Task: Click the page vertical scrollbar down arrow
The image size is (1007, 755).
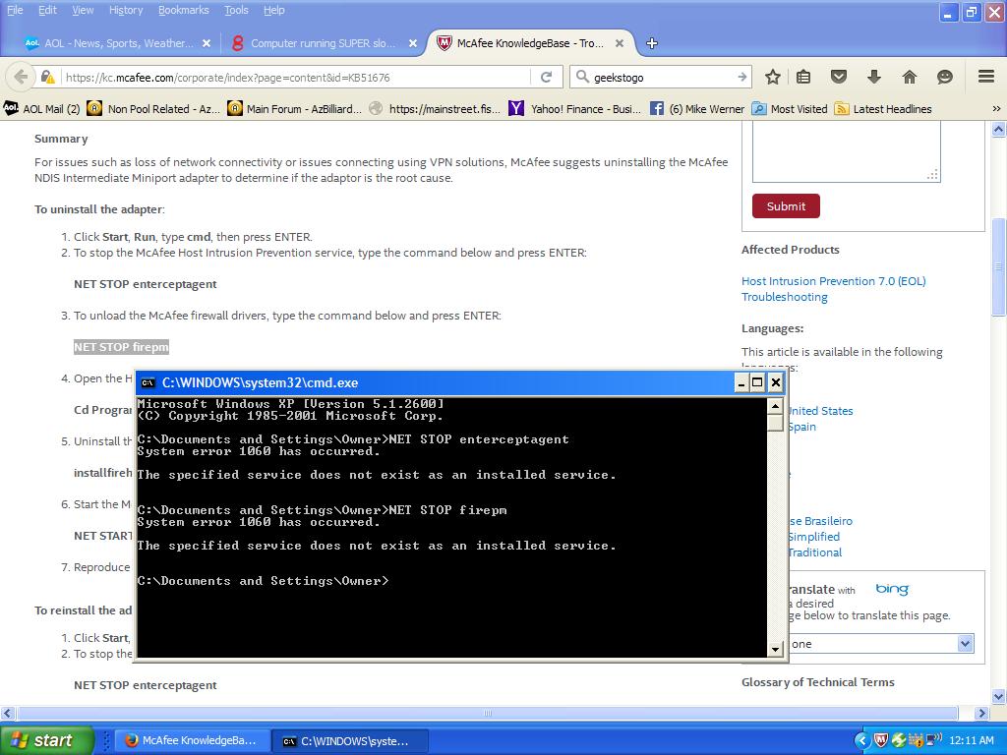Action: pos(998,696)
